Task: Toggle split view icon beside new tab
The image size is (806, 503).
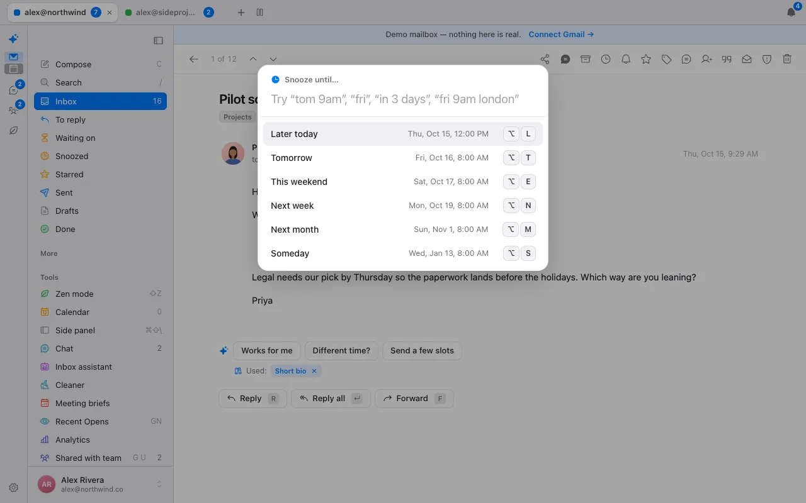Action: (x=260, y=13)
